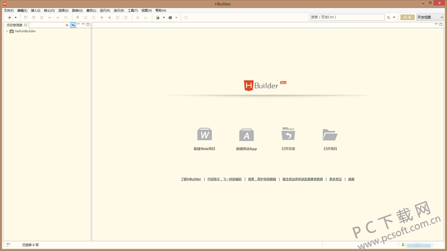Open the 文件(F) menu
This screenshot has width=447, height=251.
(9, 11)
